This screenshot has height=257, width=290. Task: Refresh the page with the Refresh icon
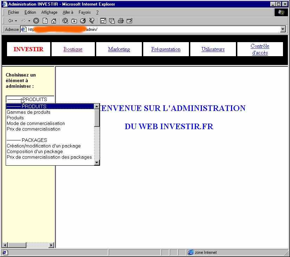[45, 21]
